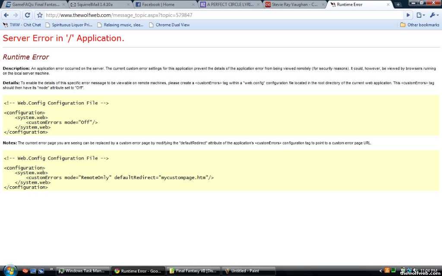The height and width of the screenshot is (276, 442).
Task: Click the browser Forward arrow button
Action: point(17,15)
